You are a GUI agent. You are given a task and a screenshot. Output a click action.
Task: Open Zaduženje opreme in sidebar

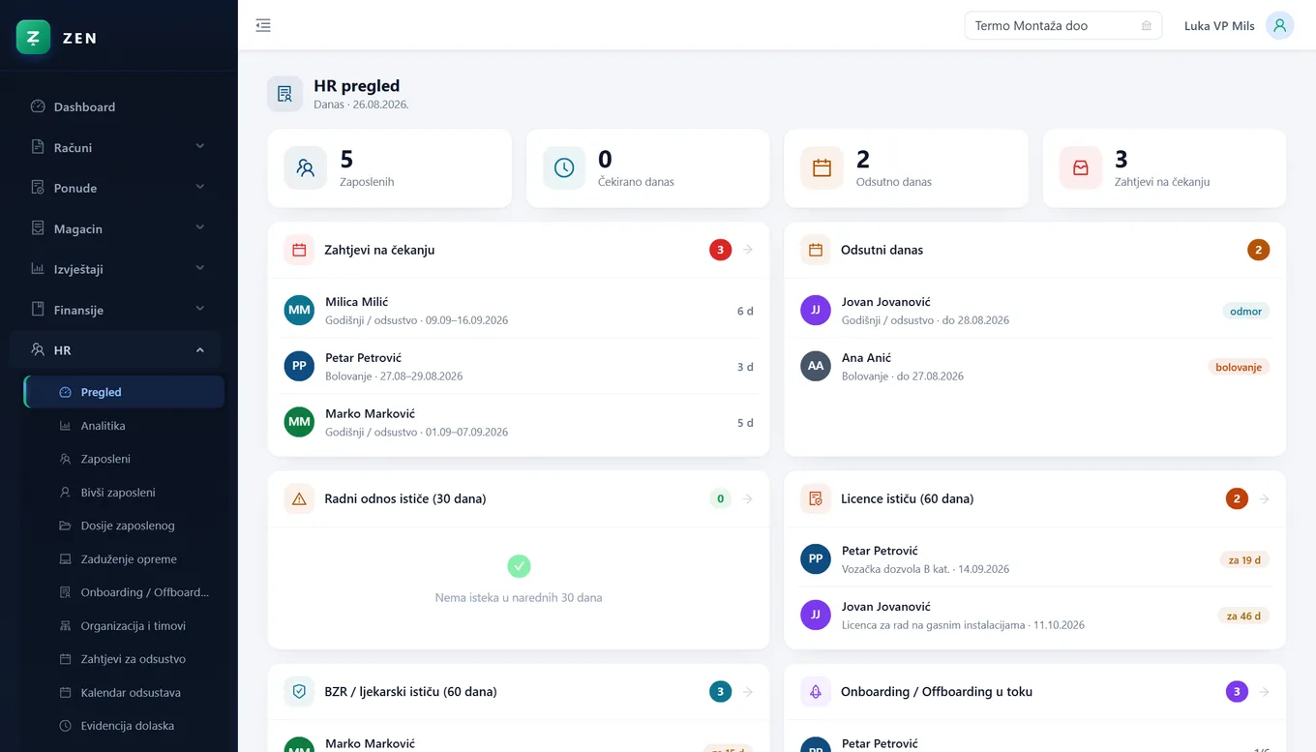[x=124, y=559]
